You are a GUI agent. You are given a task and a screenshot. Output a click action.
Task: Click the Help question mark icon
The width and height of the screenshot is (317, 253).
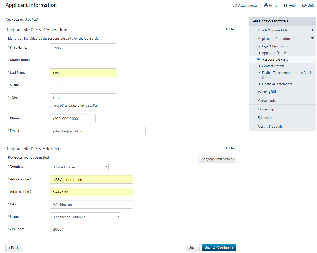(285, 5)
